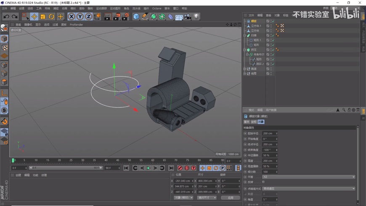Open the Cube primitive object icon
366x206 pixels.
click(136, 17)
